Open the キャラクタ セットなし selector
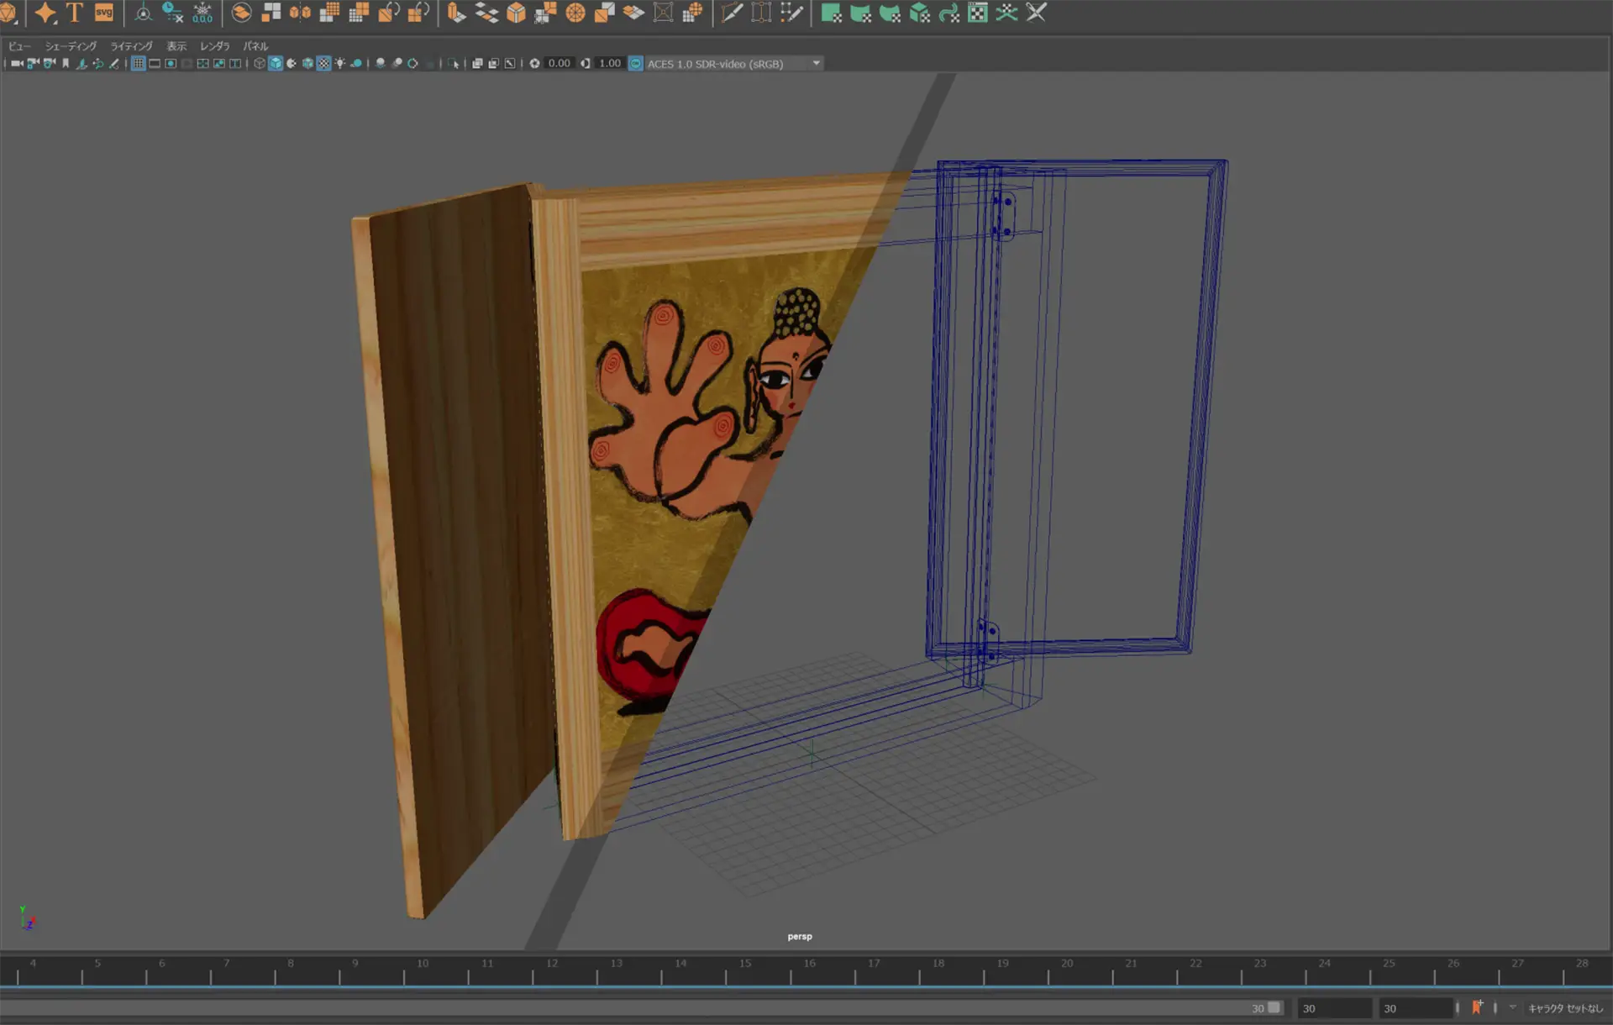 click(1565, 1008)
